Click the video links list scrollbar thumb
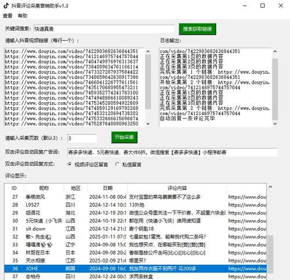The image size is (290, 280). click(x=148, y=81)
